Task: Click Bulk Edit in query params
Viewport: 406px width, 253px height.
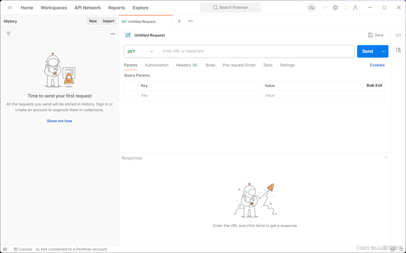Action: pos(374,85)
